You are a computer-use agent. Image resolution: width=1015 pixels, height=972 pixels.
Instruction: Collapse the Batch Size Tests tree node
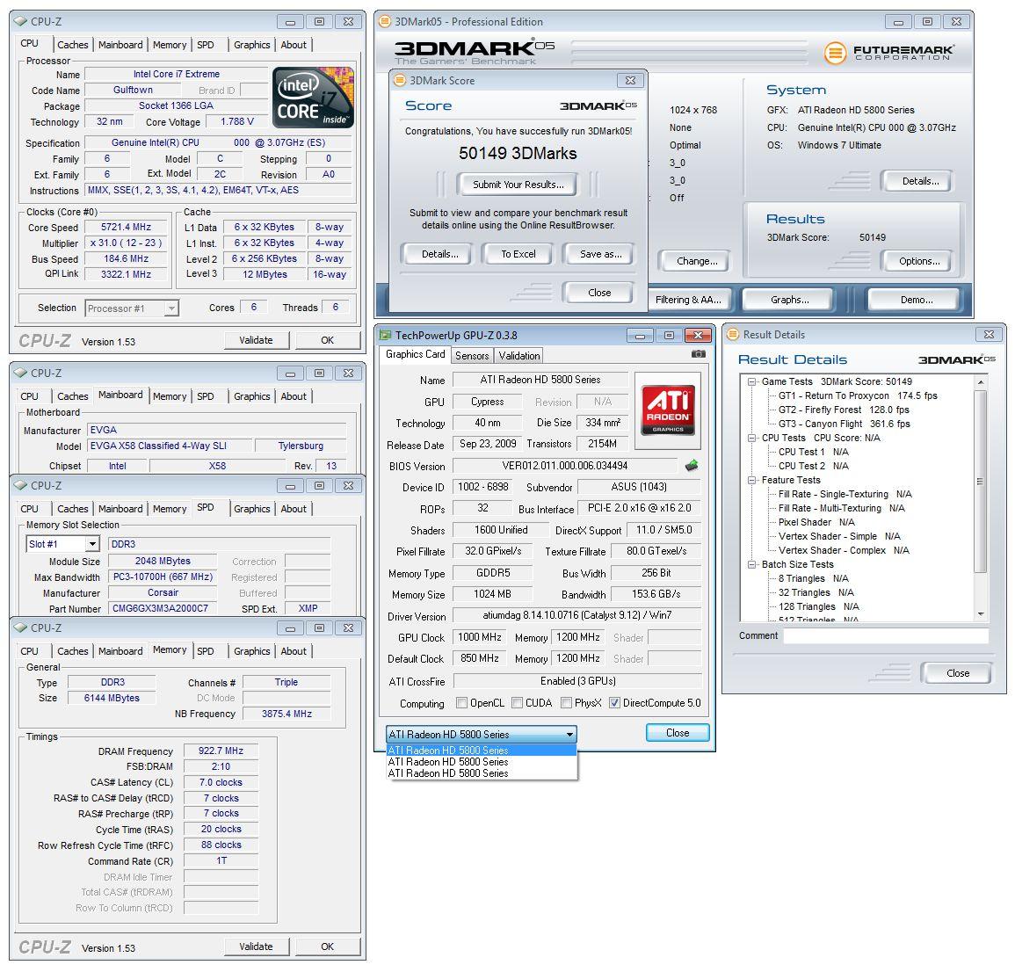(x=751, y=565)
